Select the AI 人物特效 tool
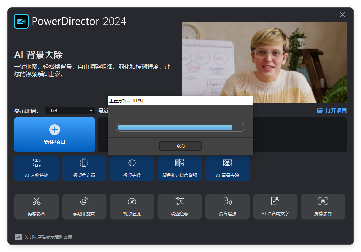This screenshot has height=252, width=361. pos(36,168)
